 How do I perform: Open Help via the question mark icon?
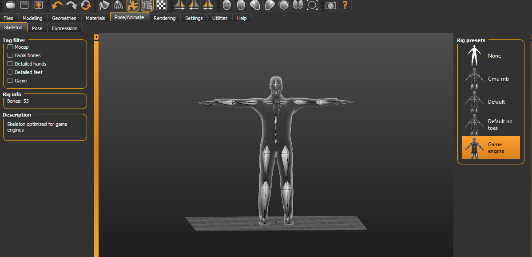345,5
